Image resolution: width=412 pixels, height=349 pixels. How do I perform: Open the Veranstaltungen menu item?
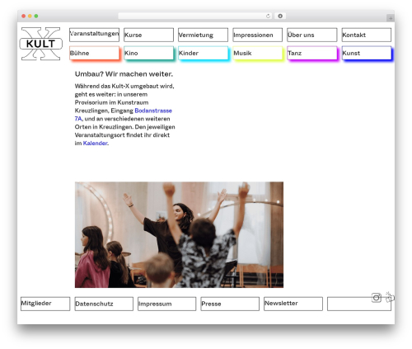click(94, 35)
